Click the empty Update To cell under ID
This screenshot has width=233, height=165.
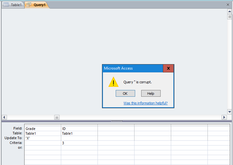click(x=79, y=138)
